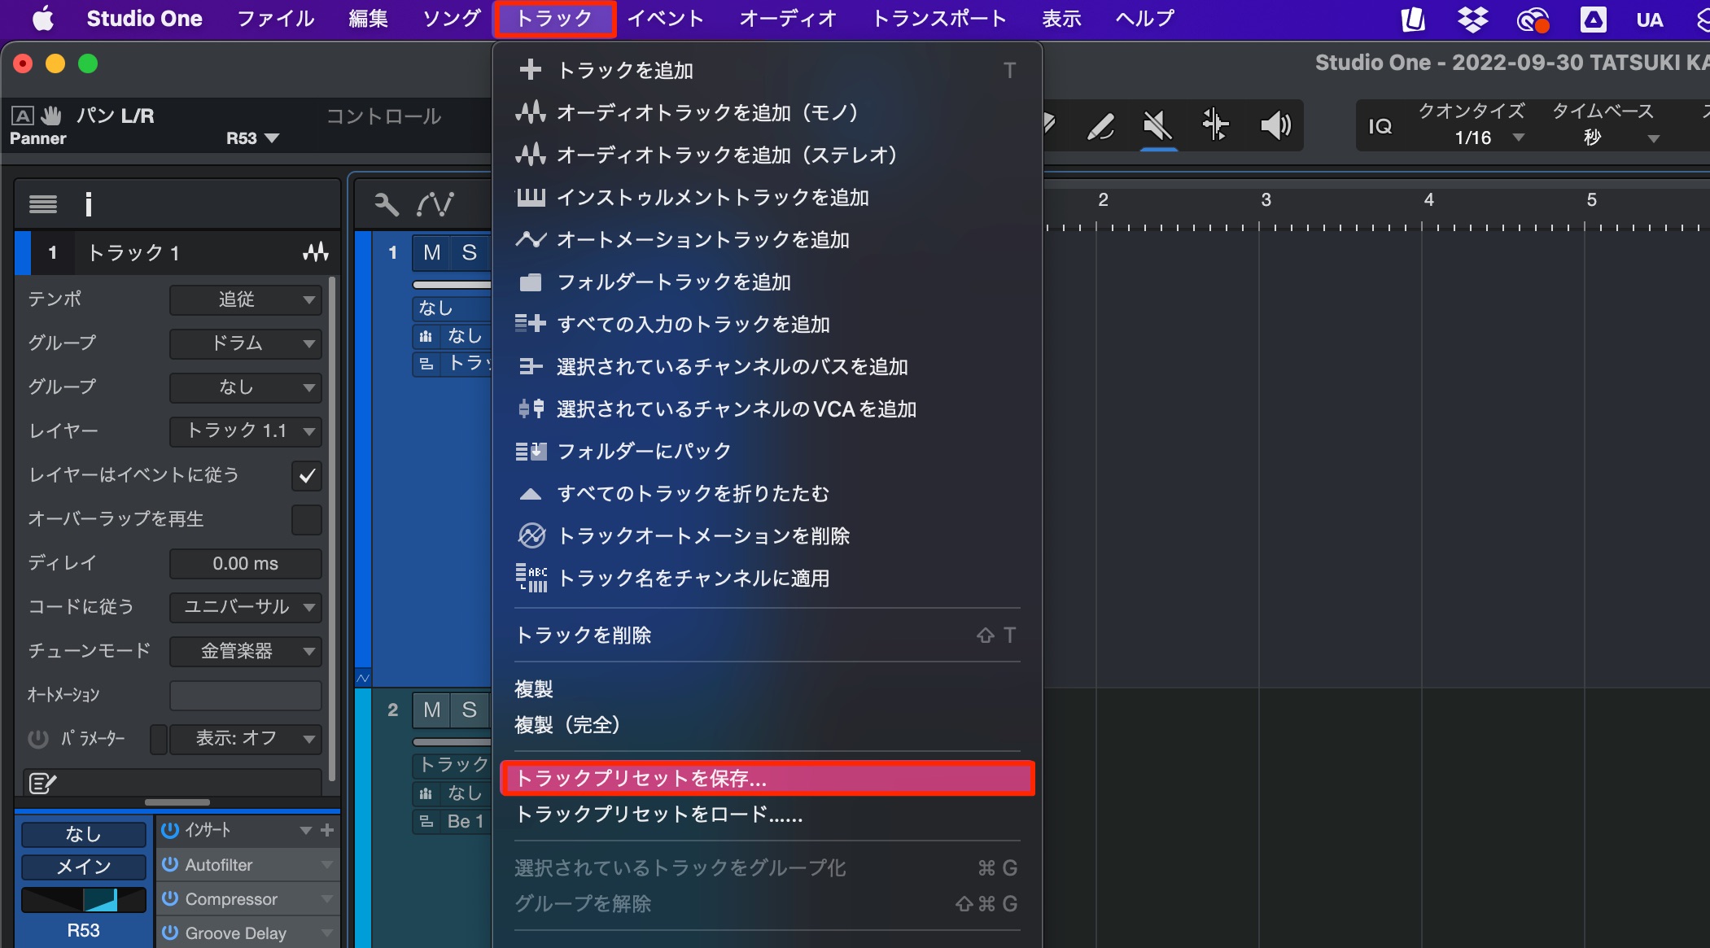1710x948 pixels.
Task: Choose フォルダーにパック menu item
Action: [768, 451]
